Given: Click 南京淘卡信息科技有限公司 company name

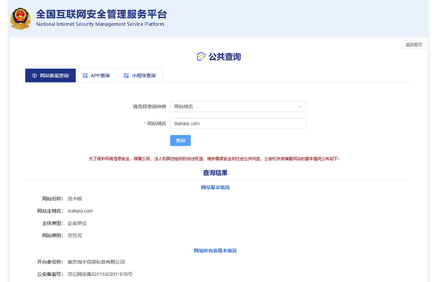Looking at the screenshot, I should click(96, 262).
